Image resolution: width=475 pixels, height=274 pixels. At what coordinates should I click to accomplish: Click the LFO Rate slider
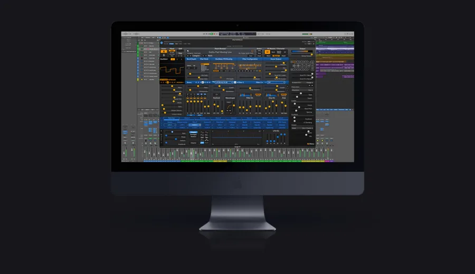176,132
